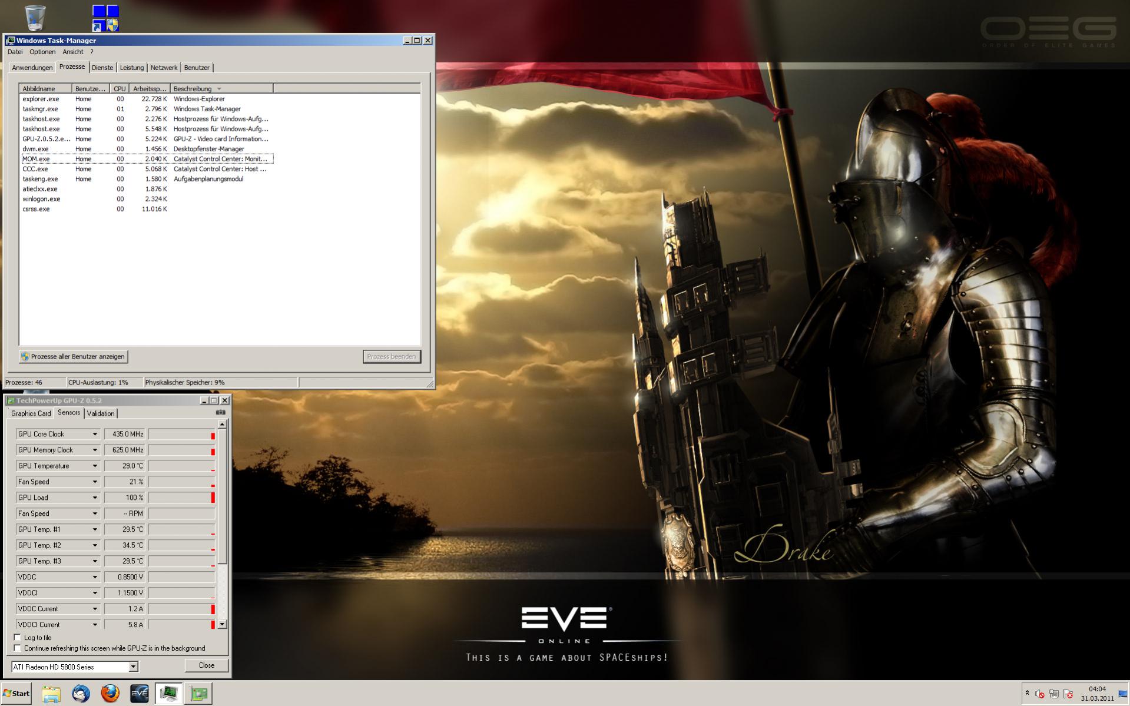Enable Continue refreshing in background checkbox

(x=17, y=648)
